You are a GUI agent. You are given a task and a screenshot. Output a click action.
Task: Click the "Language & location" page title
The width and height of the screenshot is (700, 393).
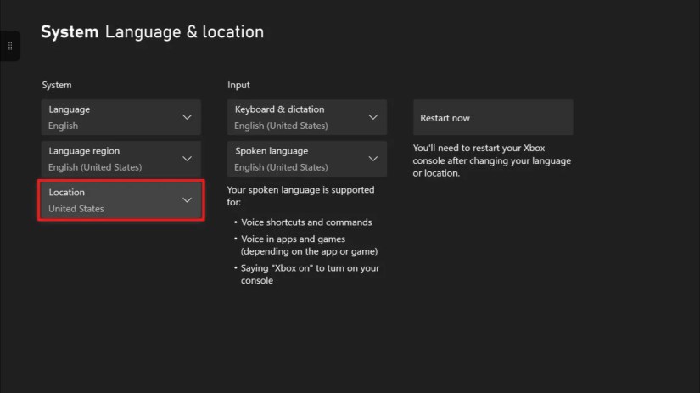pyautogui.click(x=184, y=32)
